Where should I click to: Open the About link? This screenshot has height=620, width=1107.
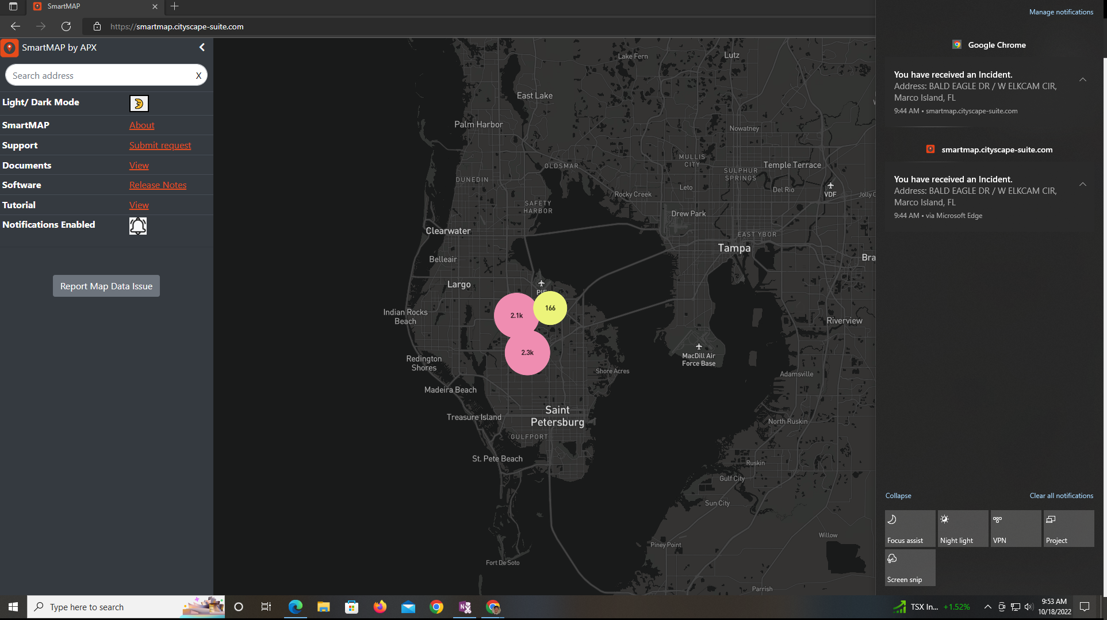(141, 125)
